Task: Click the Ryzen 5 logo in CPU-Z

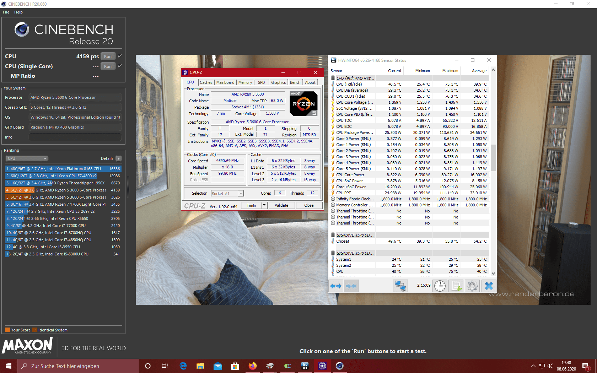Action: click(x=304, y=104)
